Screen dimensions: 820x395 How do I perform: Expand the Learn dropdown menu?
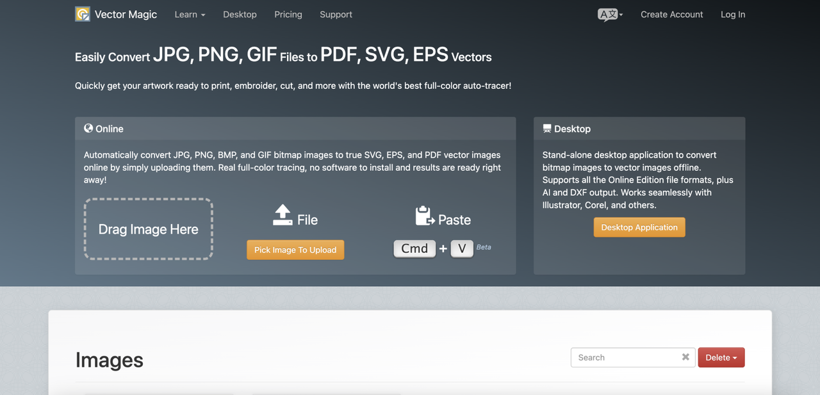tap(190, 14)
